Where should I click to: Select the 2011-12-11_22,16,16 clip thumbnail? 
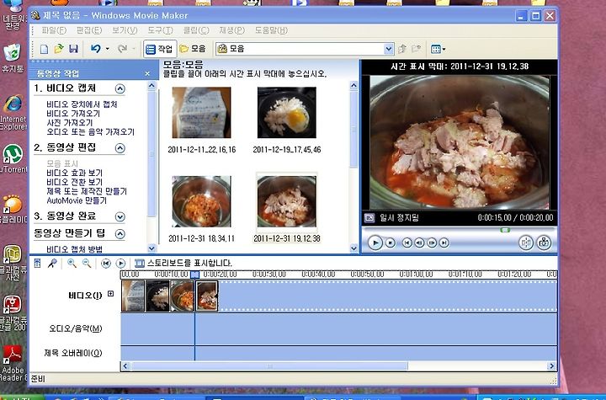click(x=201, y=113)
